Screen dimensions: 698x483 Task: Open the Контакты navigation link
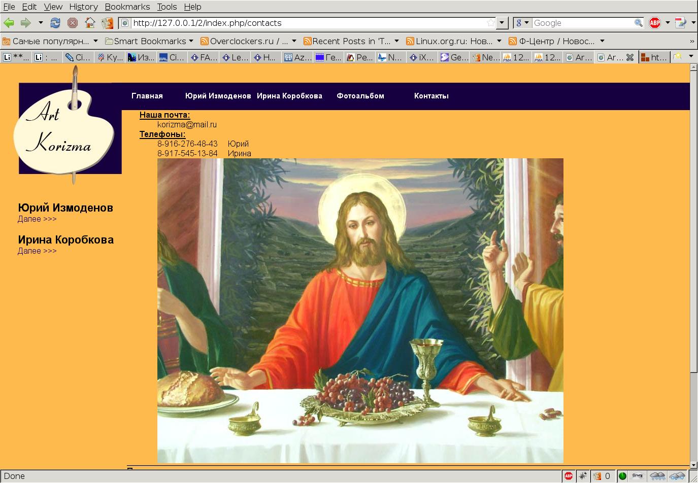431,96
